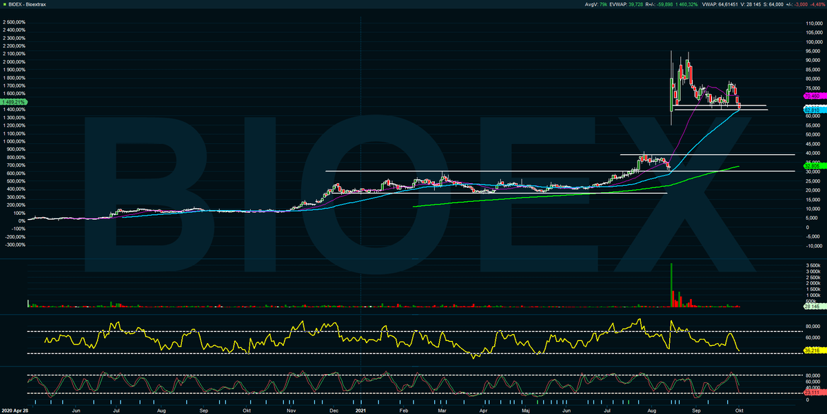Select the VWAP: 64,61451 readout
This screenshot has height=414, width=827.
pos(721,5)
